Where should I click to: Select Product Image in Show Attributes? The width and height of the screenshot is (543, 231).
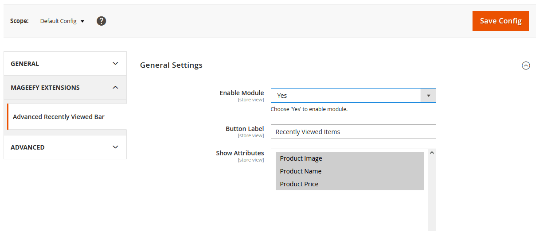pyautogui.click(x=301, y=158)
